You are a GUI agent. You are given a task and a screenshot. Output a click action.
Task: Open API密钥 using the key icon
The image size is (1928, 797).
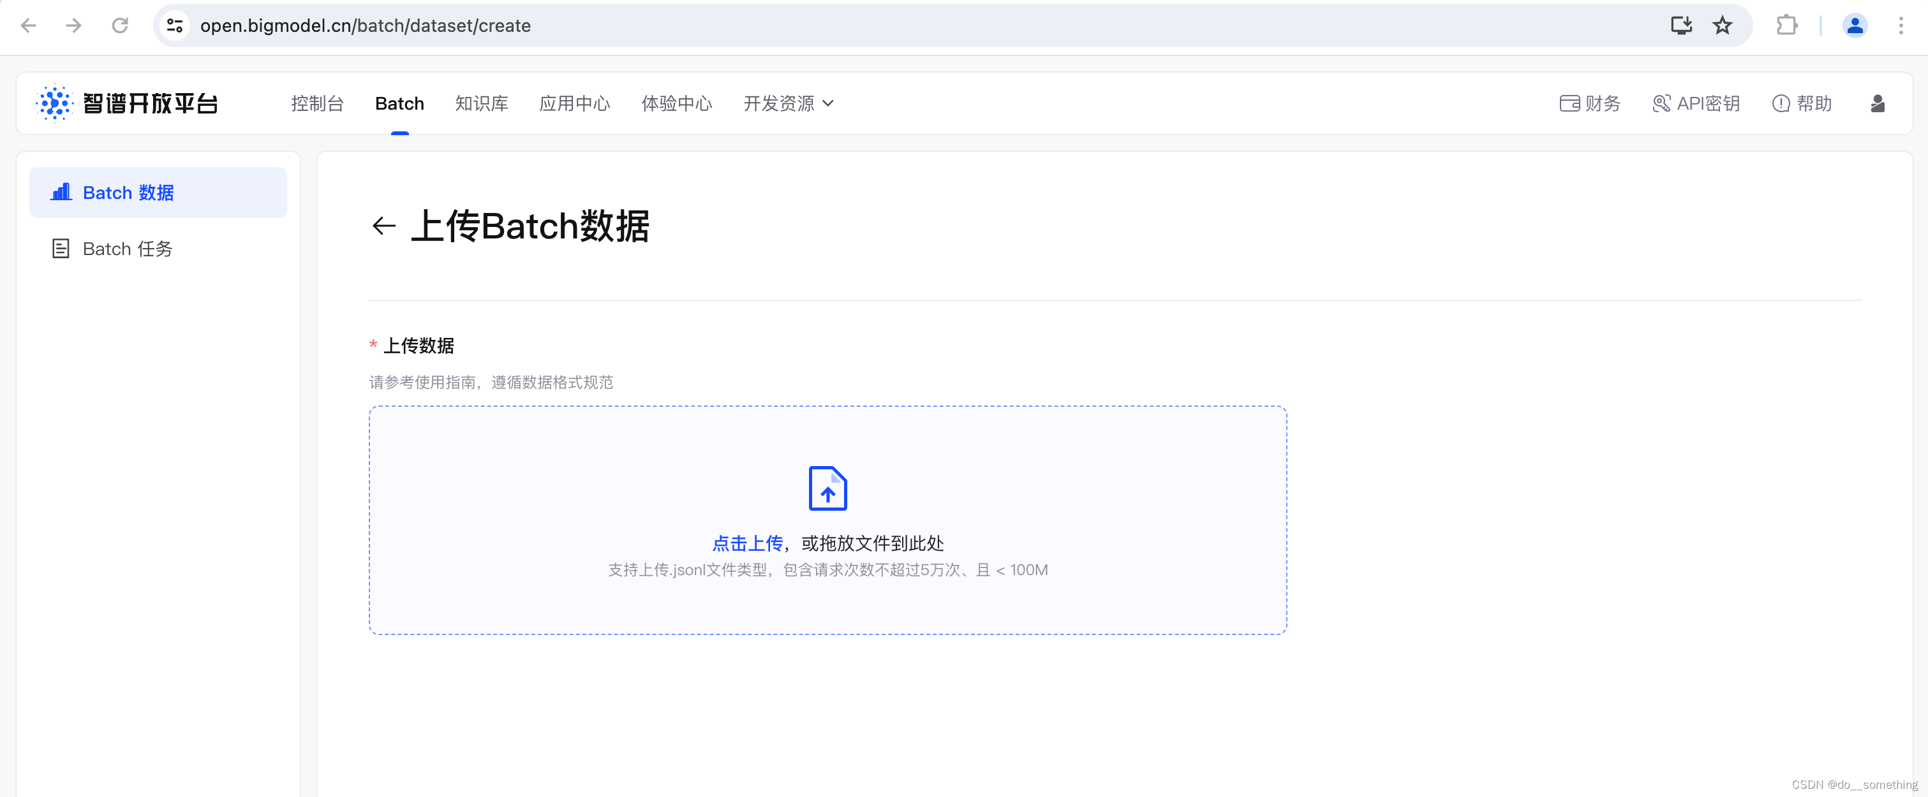pos(1661,103)
